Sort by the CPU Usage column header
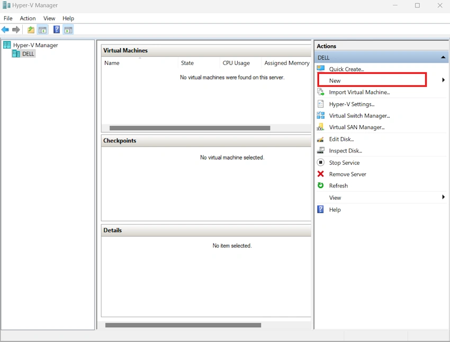 click(240, 63)
